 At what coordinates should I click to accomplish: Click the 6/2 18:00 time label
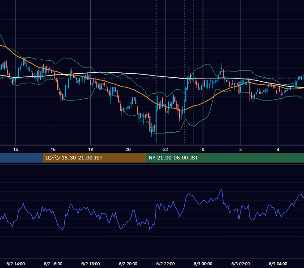click(x=91, y=264)
